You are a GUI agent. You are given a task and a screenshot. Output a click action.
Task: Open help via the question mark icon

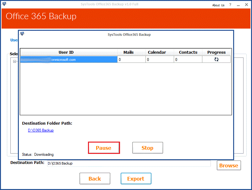pyautogui.click(x=230, y=5)
